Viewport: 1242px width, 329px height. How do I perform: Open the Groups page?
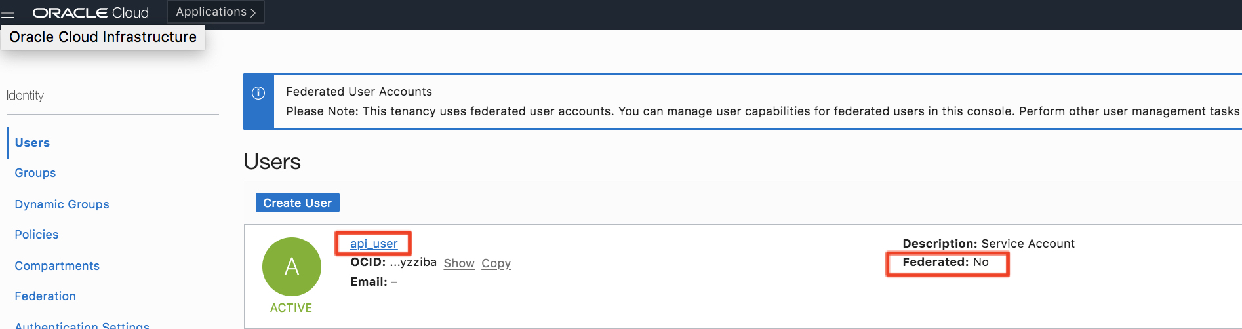pos(35,173)
